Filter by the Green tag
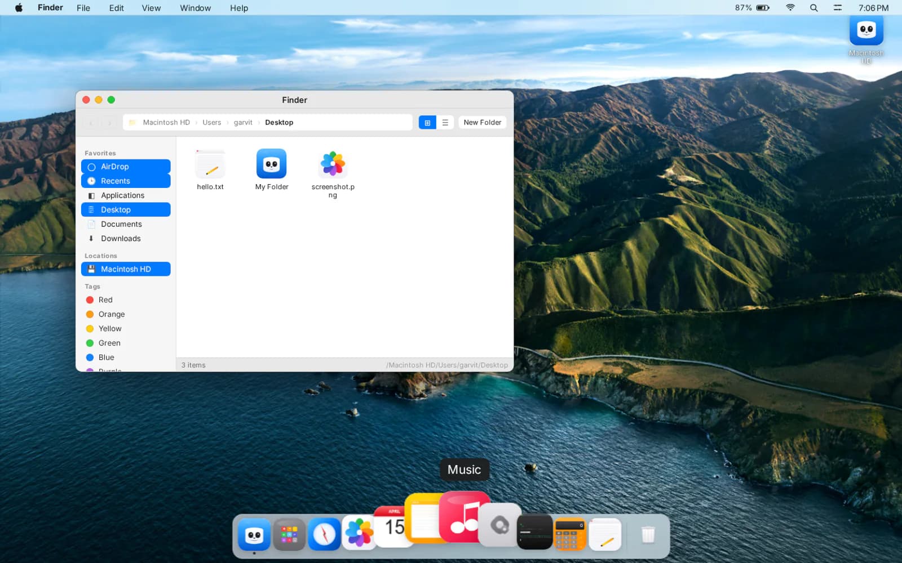The image size is (902, 563). coord(126,343)
